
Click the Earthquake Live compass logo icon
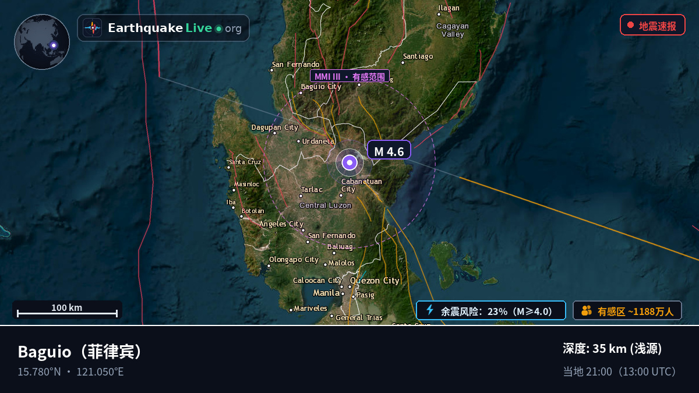click(x=92, y=28)
